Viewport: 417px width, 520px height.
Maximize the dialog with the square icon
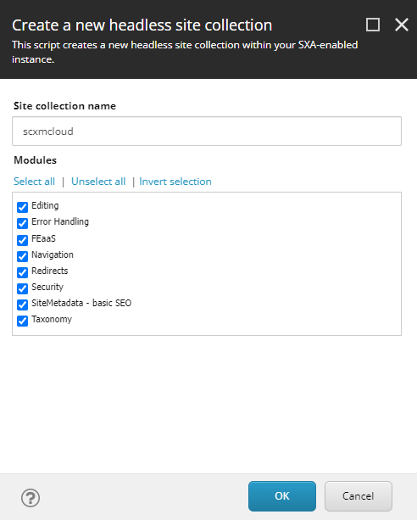[373, 25]
